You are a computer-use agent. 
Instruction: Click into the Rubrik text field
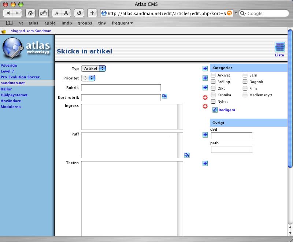pos(121,88)
